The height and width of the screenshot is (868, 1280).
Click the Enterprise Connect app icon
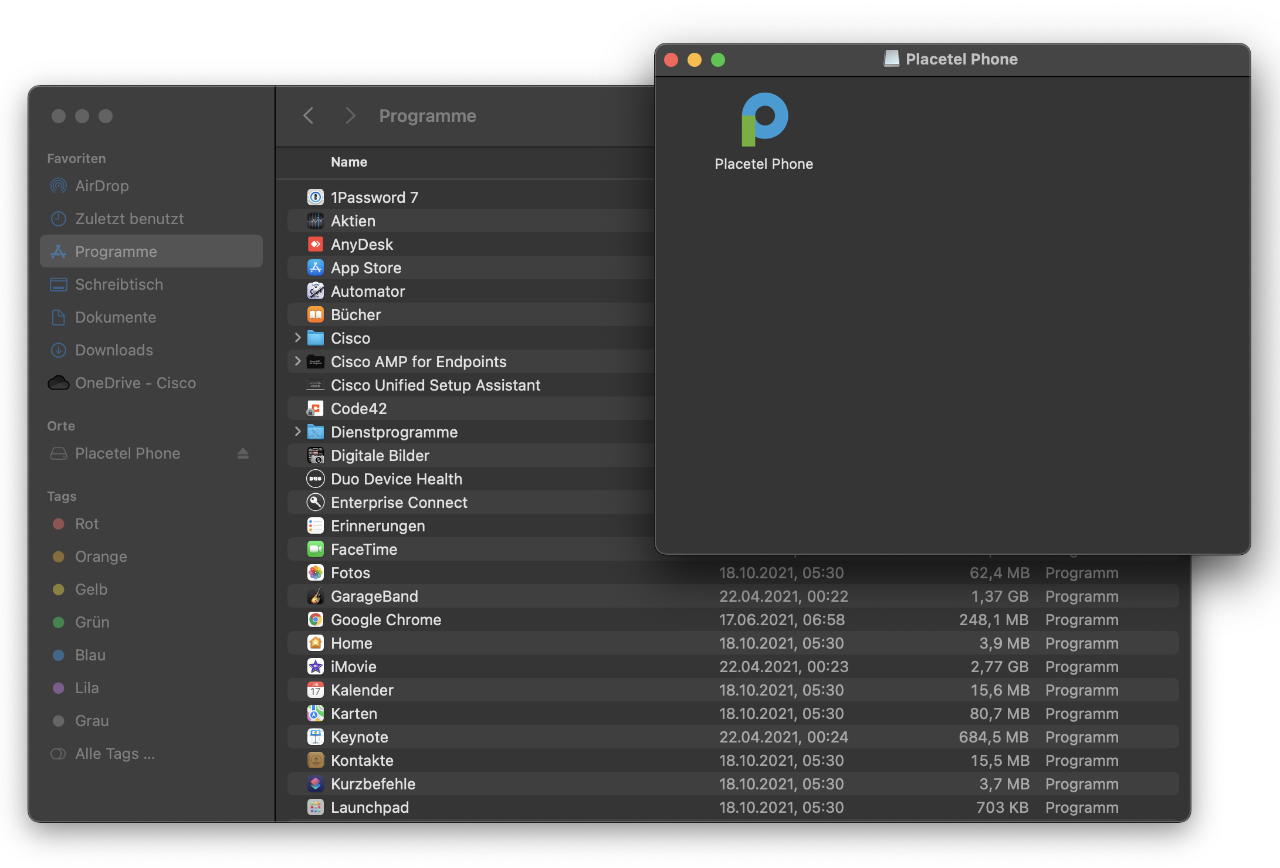point(316,502)
